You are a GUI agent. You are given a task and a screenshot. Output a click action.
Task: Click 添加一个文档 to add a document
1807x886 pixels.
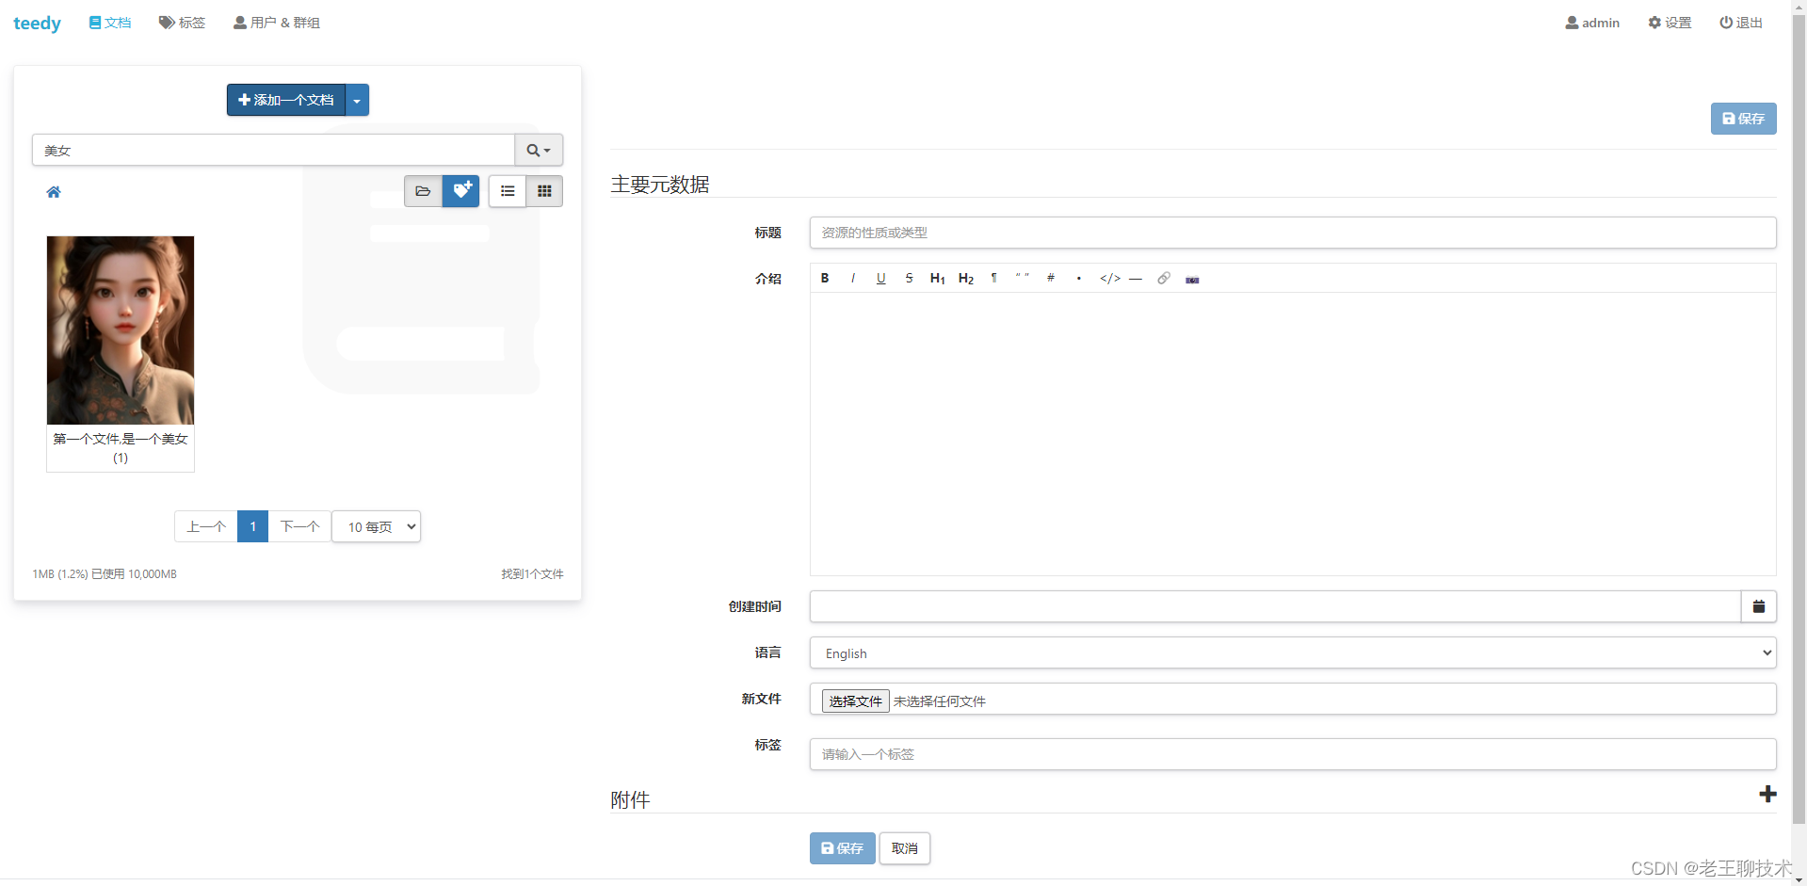point(285,100)
